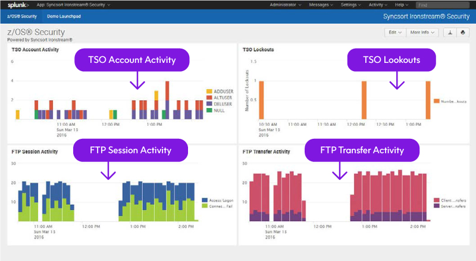Click the ALTUSER legend swatch
This screenshot has width=476, height=261.
tap(209, 97)
